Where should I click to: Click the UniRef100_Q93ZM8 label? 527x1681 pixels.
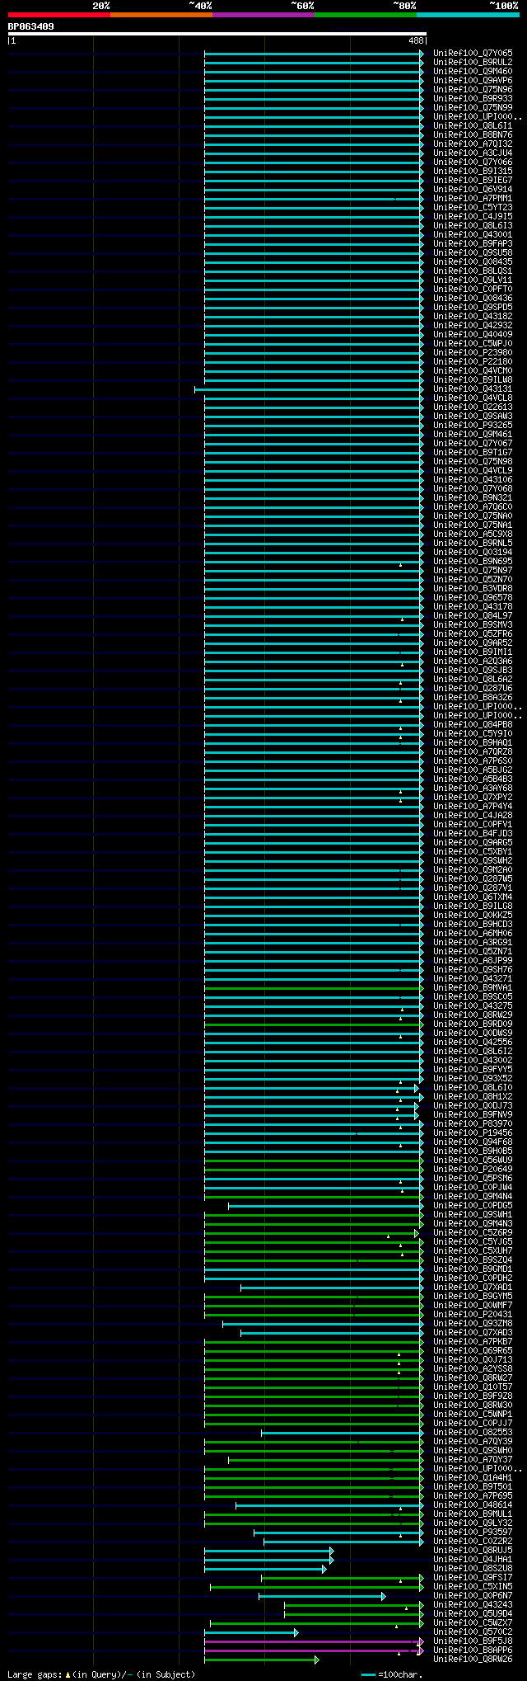coord(473,1323)
